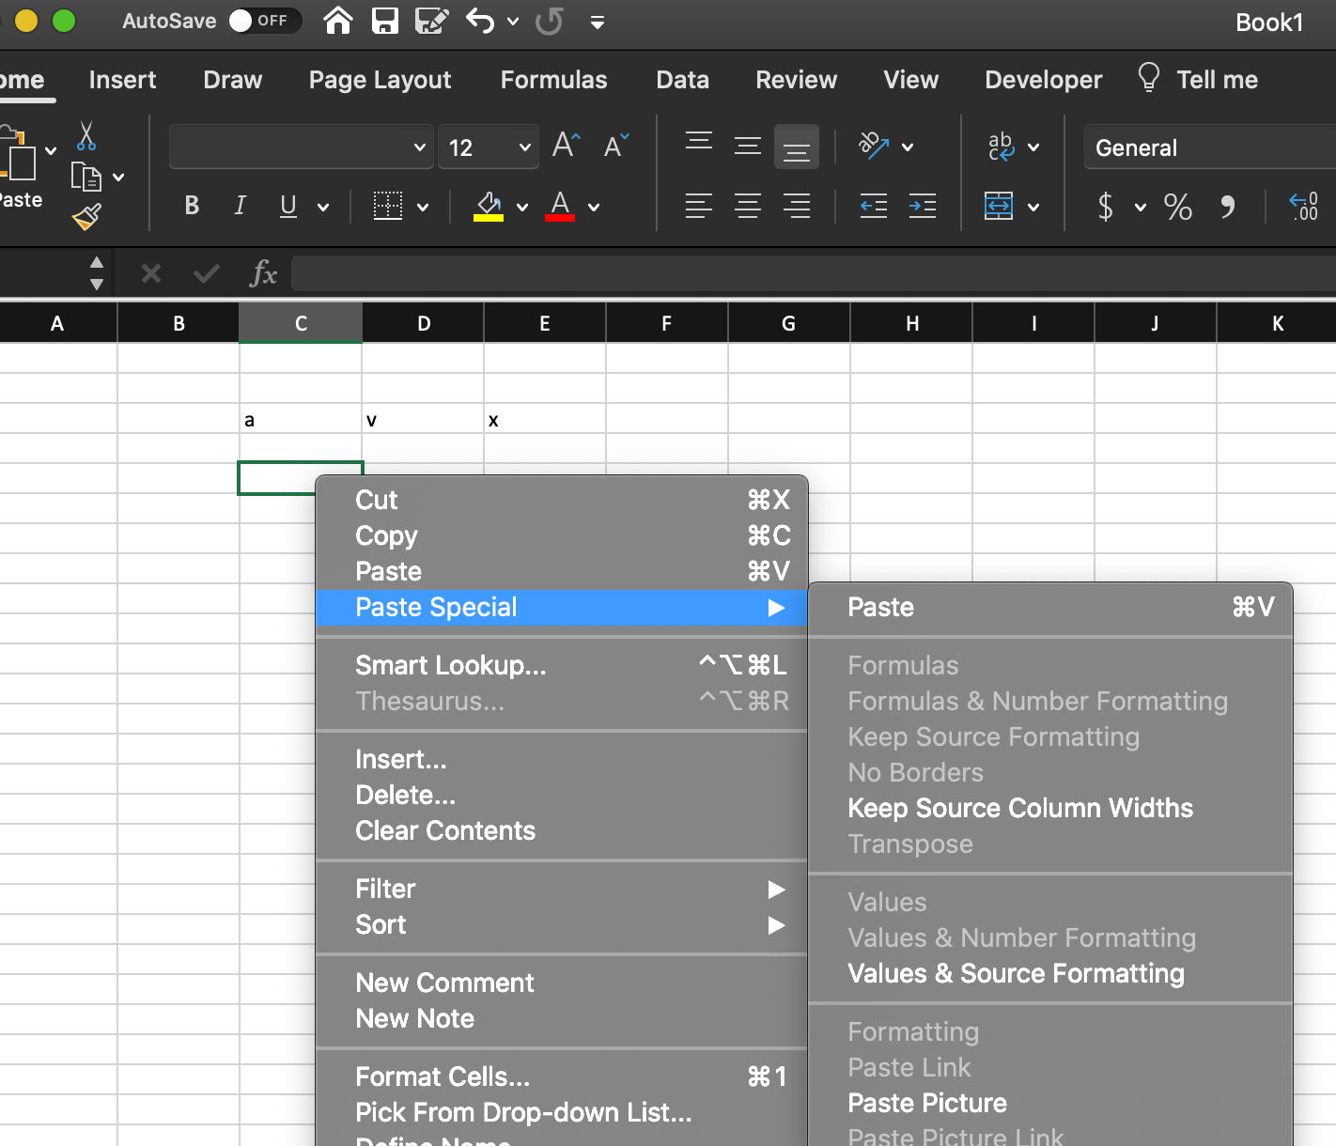This screenshot has width=1336, height=1146.
Task: Click the Copy icon in ribbon
Action: pyautogui.click(x=86, y=177)
